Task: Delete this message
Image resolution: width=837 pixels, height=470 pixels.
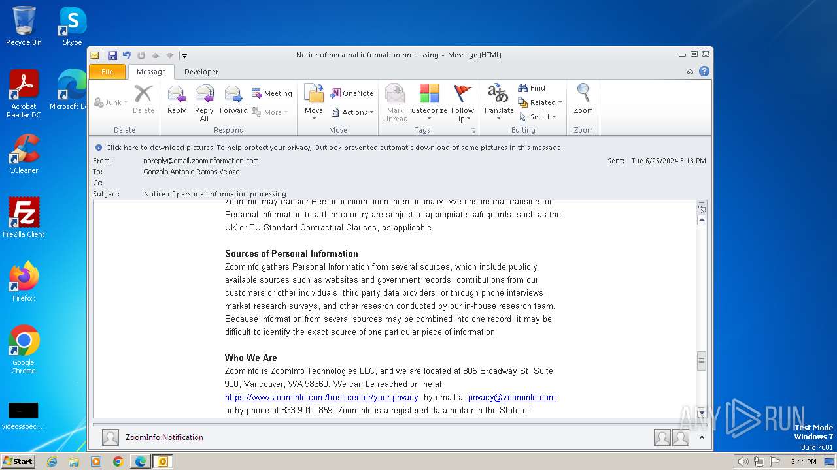Action: coord(143,100)
